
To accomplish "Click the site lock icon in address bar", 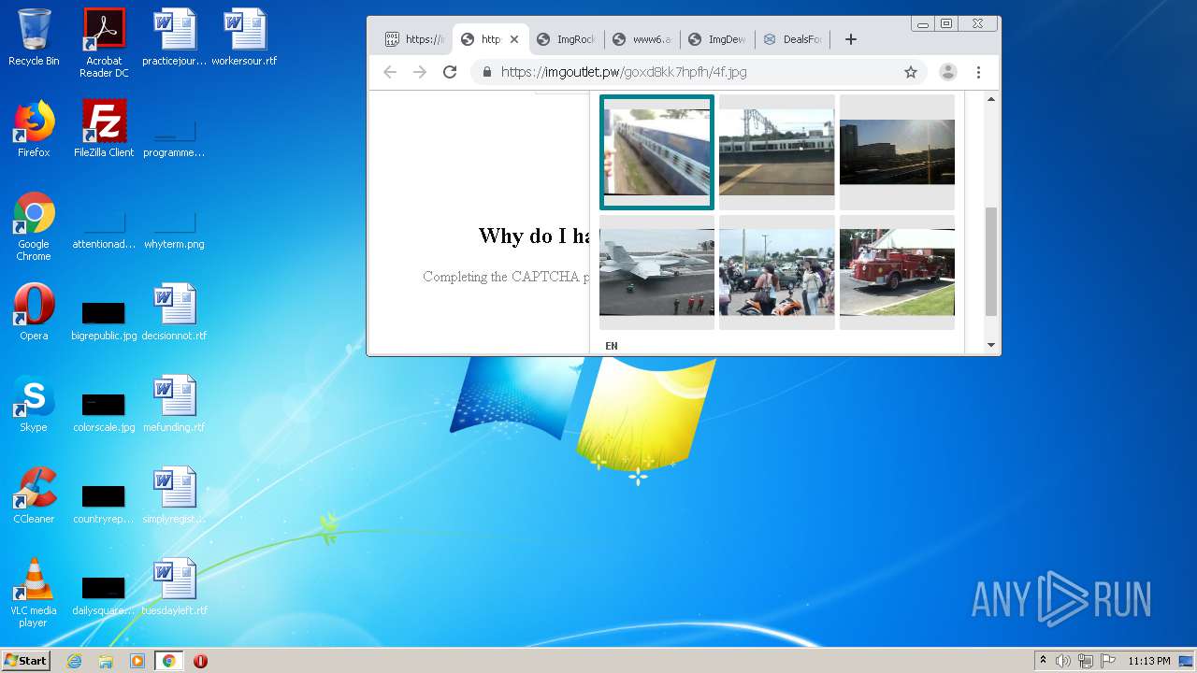I will pos(486,72).
